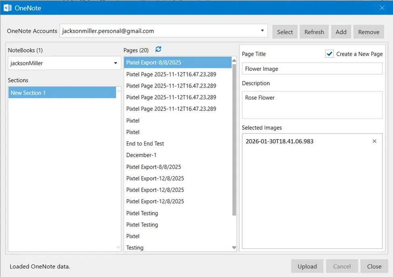Click the Pages list scrollbar thumb
The width and height of the screenshot is (393, 277).
[x=234, y=140]
